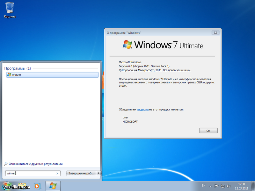This screenshot has width=255, height=191.
Task: Clear the search box with the X
Action: [57, 173]
